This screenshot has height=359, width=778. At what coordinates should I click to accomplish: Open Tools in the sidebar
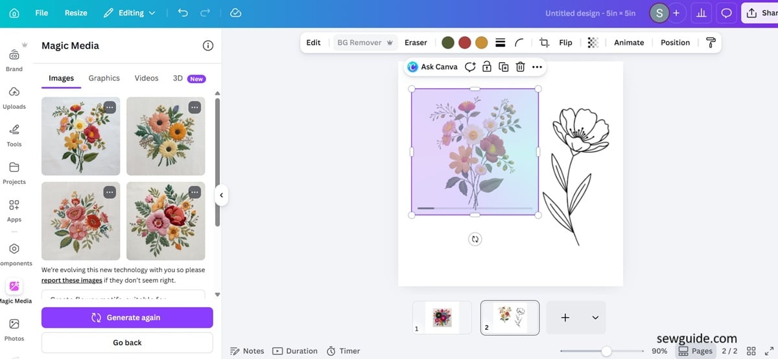[x=14, y=135]
